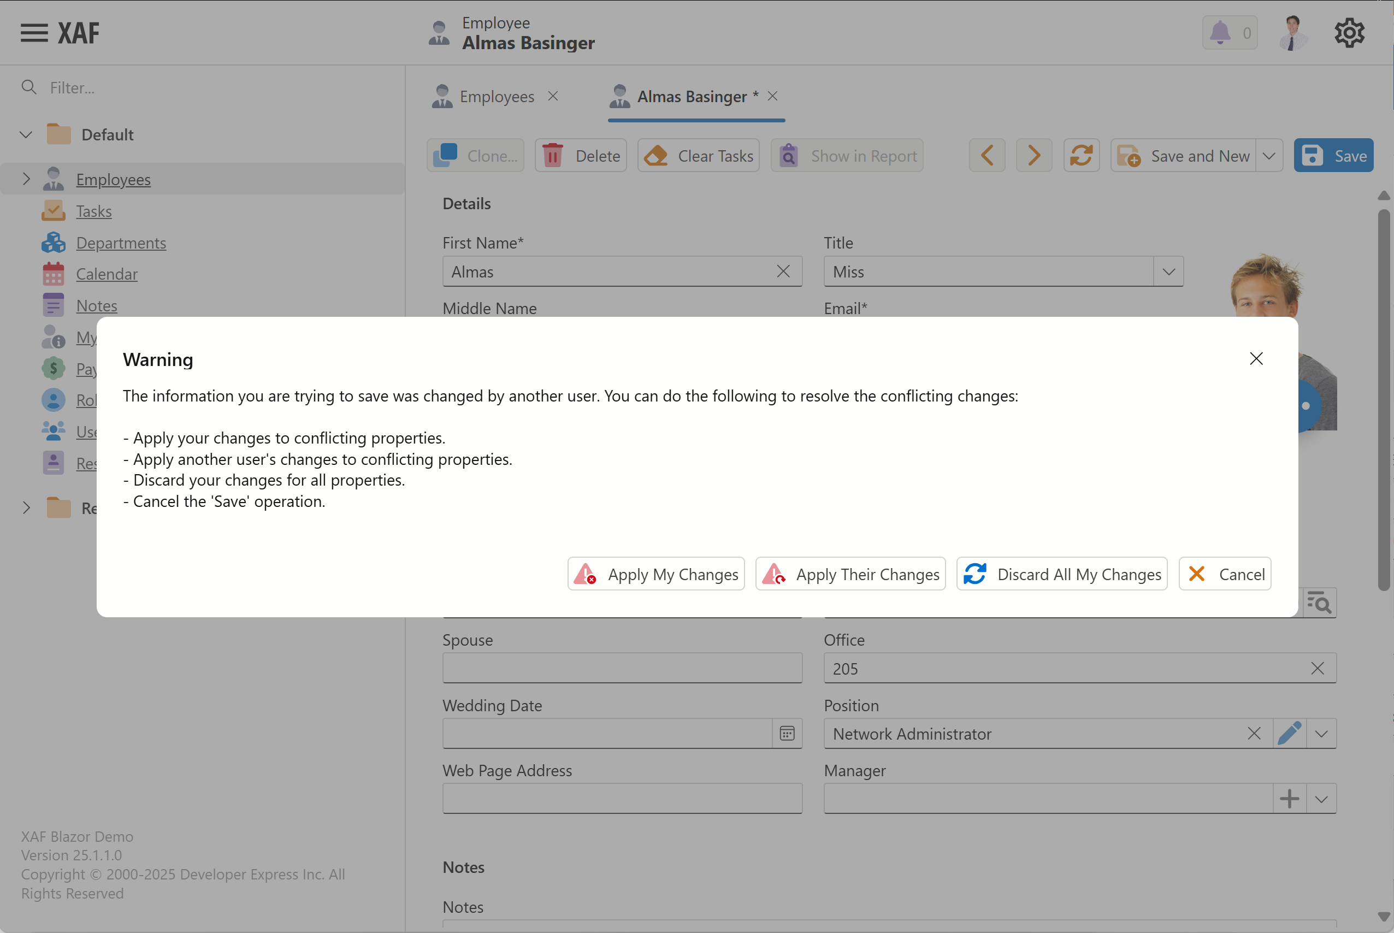Image resolution: width=1394 pixels, height=933 pixels.
Task: Cancel the Save operation in the dialog
Action: (1225, 574)
